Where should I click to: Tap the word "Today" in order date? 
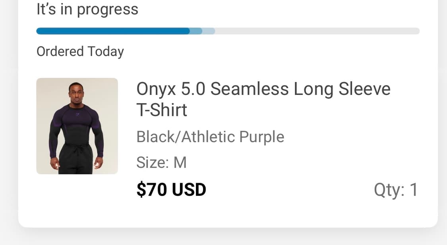[106, 52]
